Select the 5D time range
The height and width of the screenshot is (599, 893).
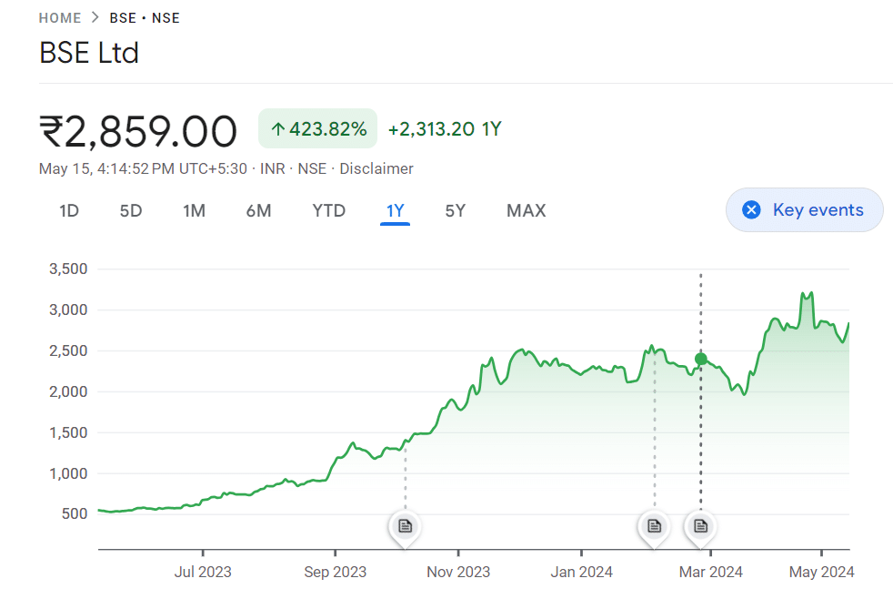[131, 211]
